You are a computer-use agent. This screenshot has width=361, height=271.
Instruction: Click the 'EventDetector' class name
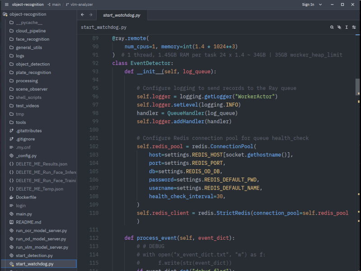151,63
